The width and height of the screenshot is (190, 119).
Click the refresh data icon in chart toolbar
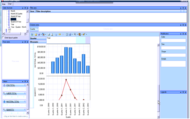[x=32, y=35]
